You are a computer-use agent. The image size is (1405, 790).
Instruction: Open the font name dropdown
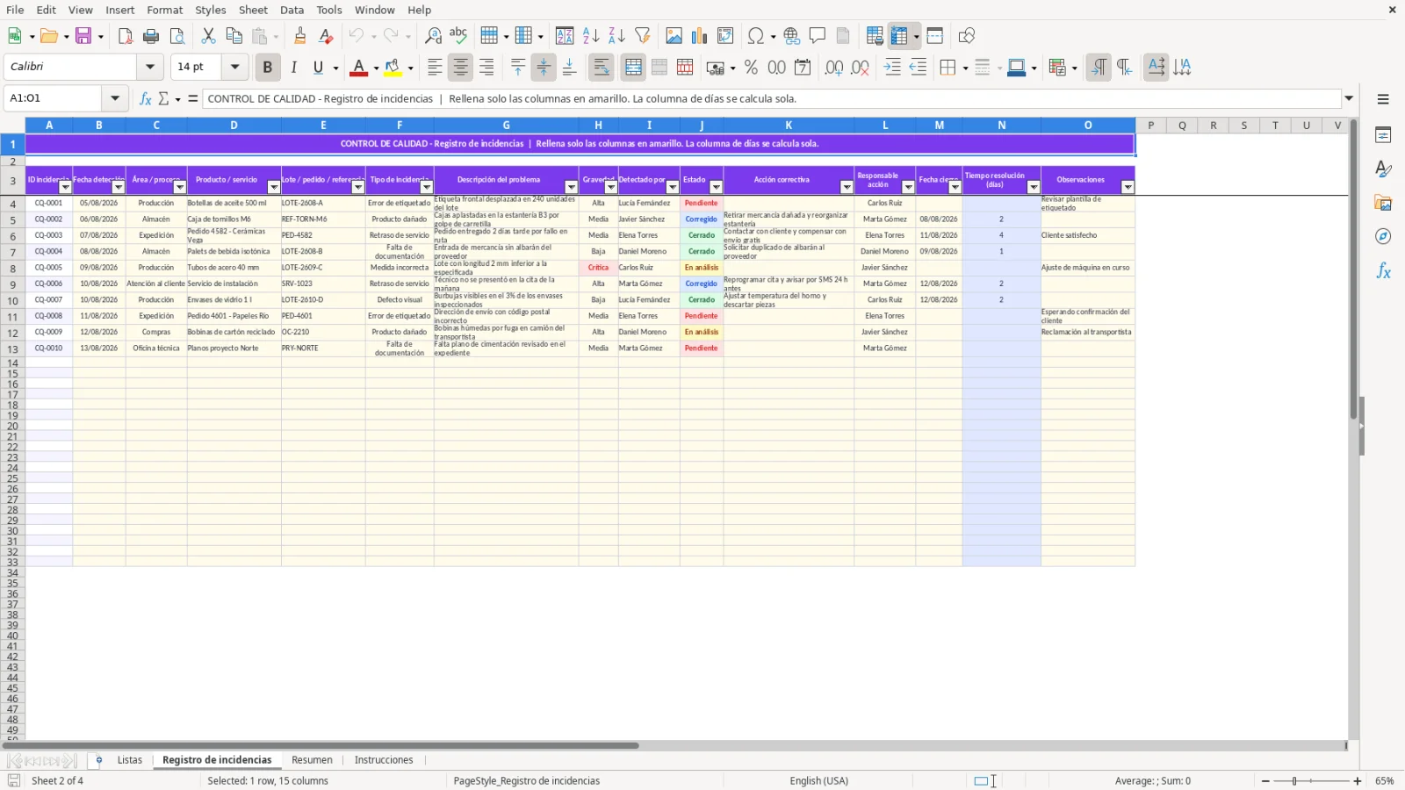point(150,67)
